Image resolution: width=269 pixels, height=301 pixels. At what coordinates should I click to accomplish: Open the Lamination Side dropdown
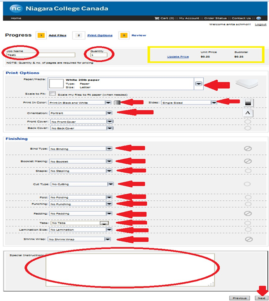point(109,230)
